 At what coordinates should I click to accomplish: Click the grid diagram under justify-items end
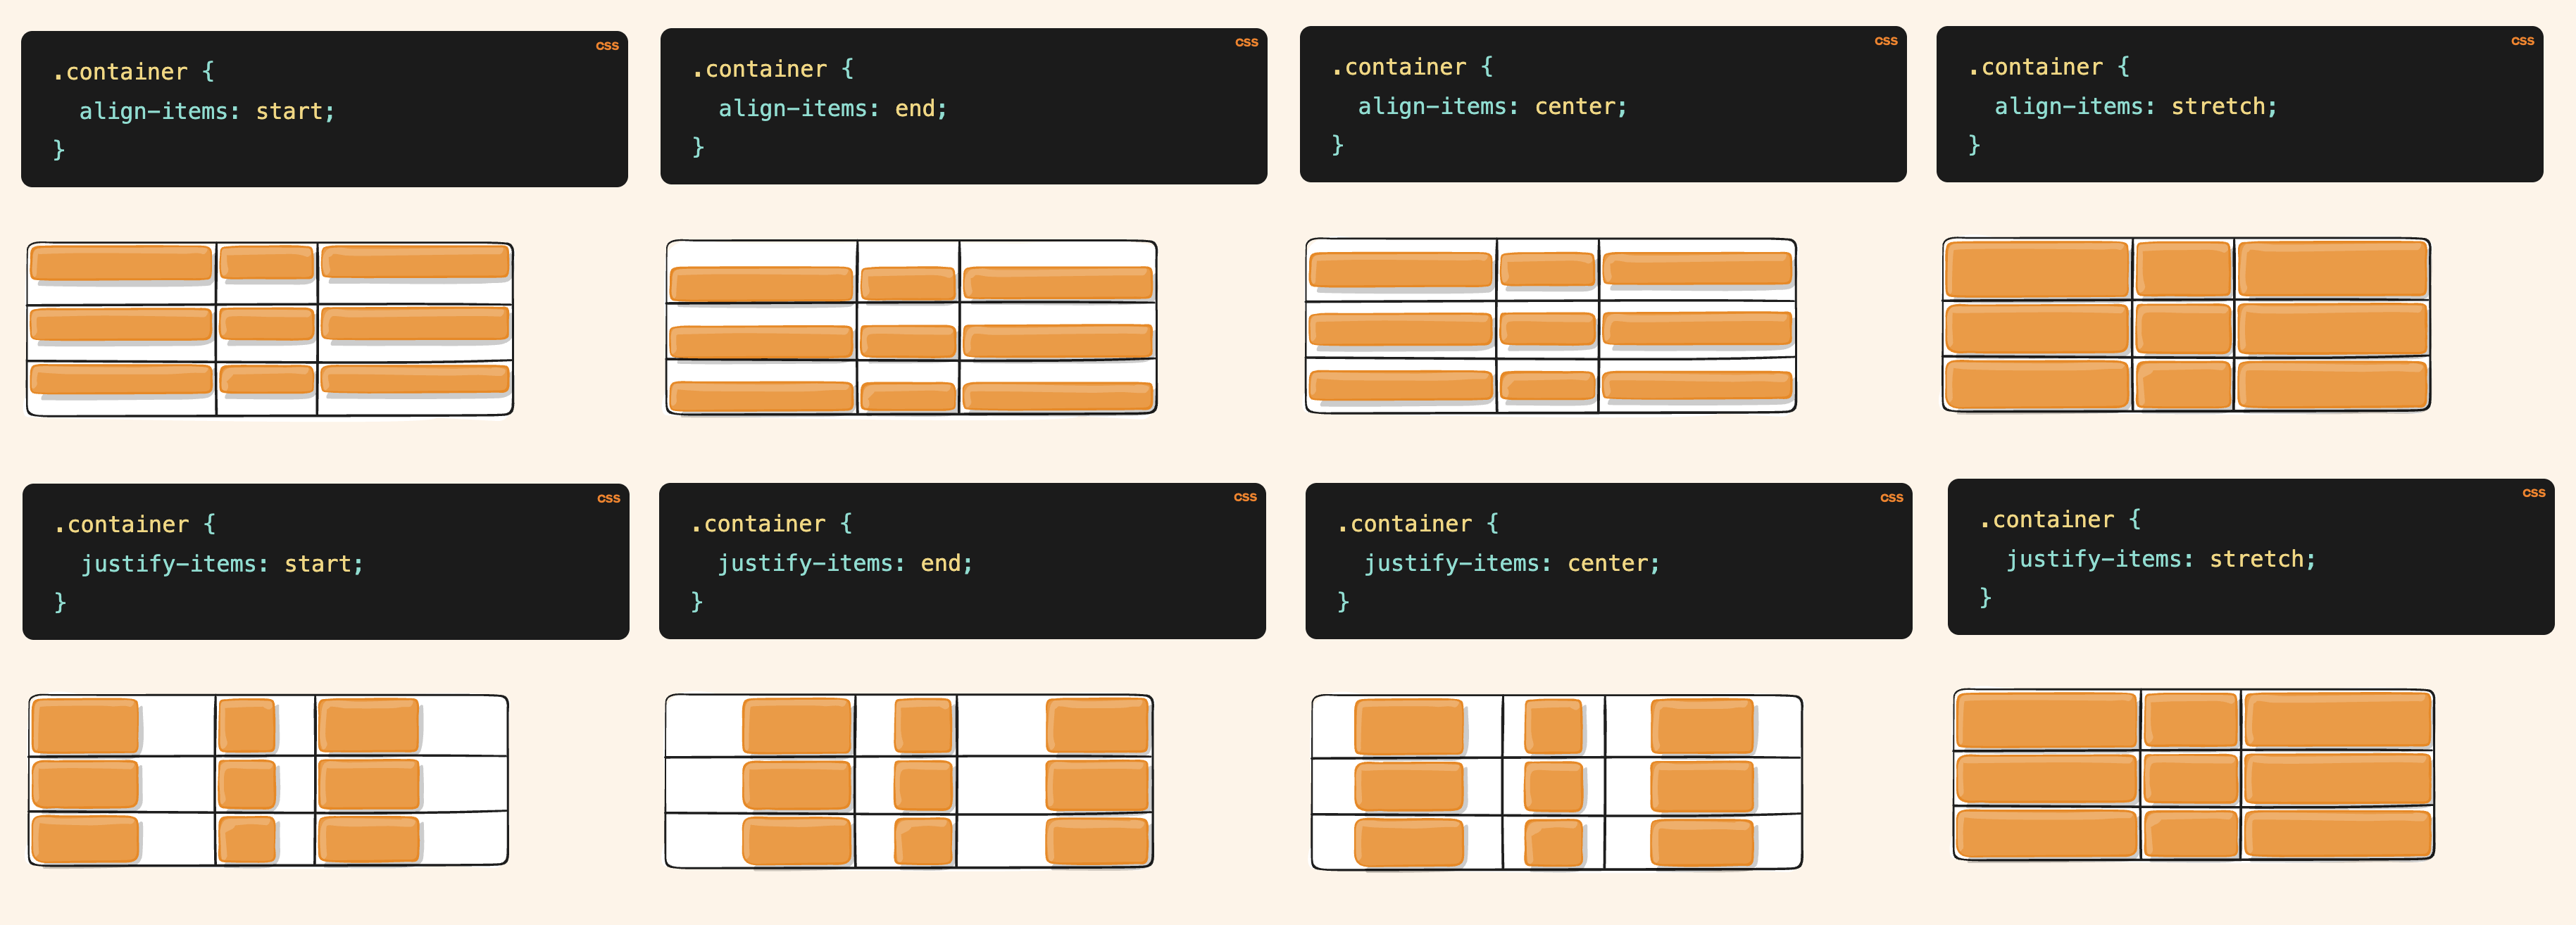tap(909, 781)
